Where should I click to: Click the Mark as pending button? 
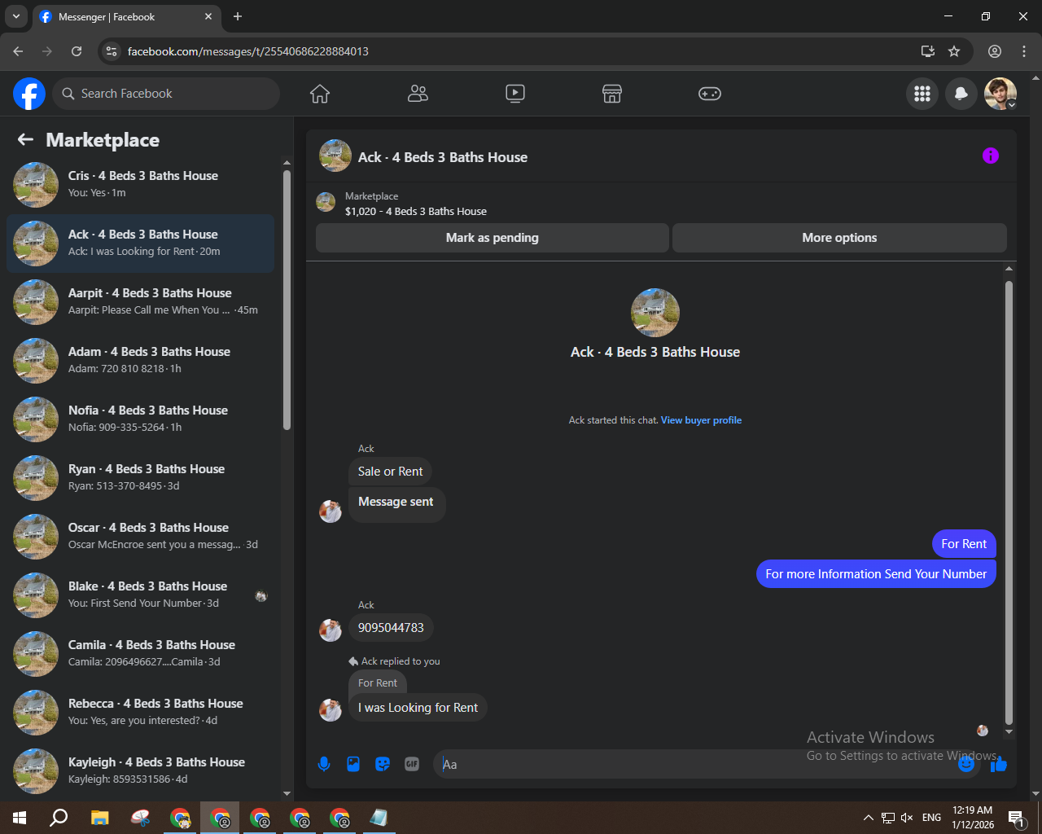493,238
